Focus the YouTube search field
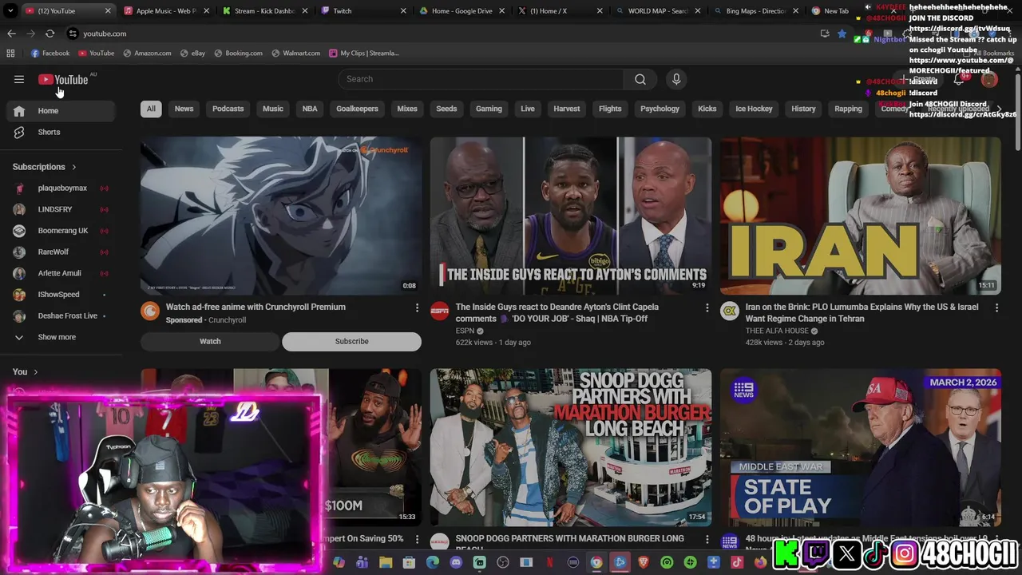 click(x=481, y=79)
